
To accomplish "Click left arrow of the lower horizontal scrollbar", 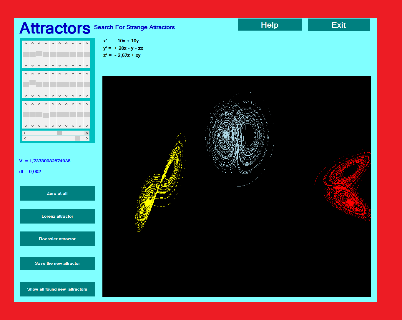I will (x=25, y=138).
